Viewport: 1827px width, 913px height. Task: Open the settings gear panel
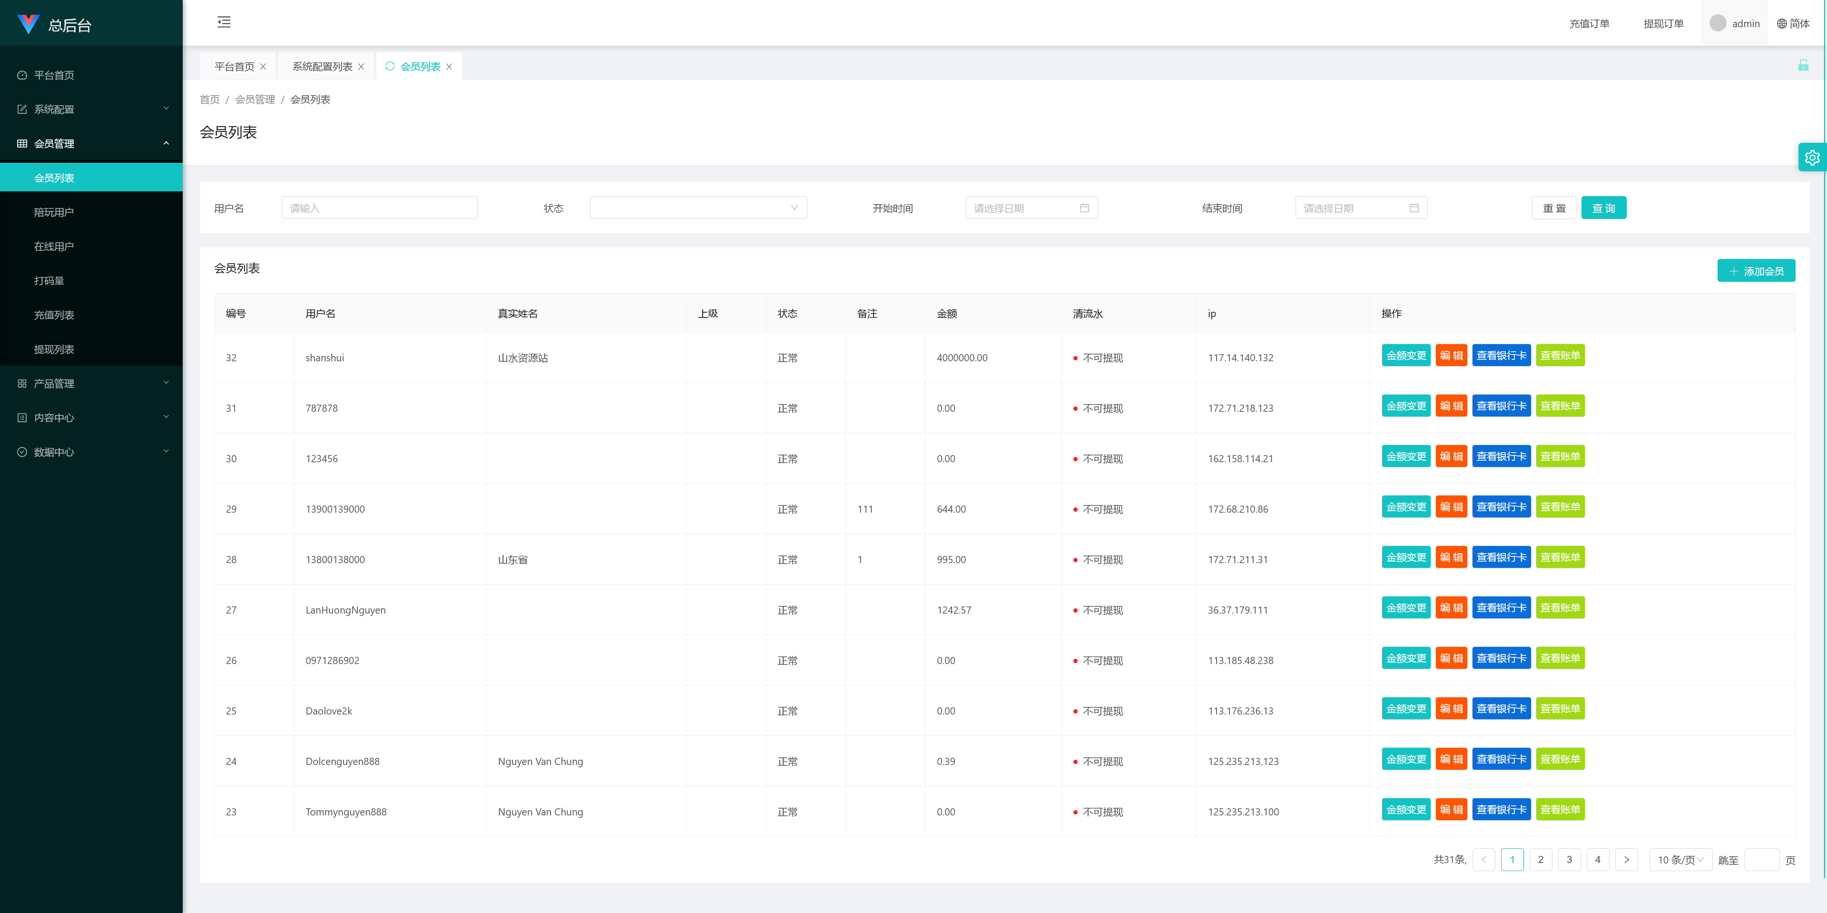coord(1811,158)
